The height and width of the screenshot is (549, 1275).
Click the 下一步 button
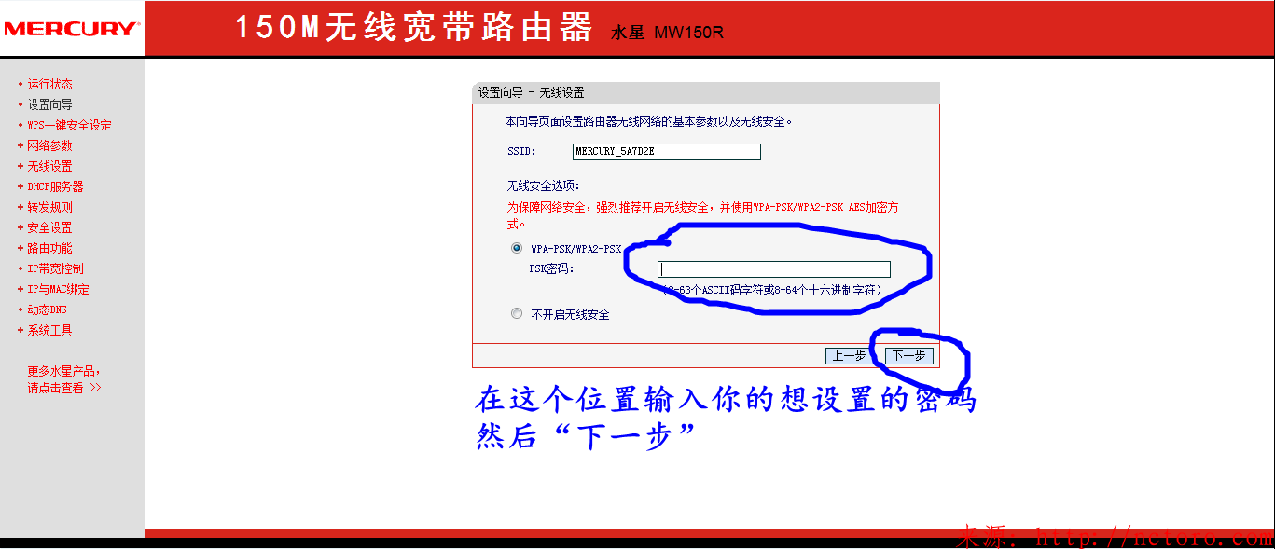pos(908,356)
